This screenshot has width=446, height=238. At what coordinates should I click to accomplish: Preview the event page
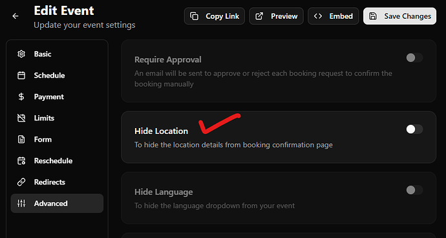point(276,16)
